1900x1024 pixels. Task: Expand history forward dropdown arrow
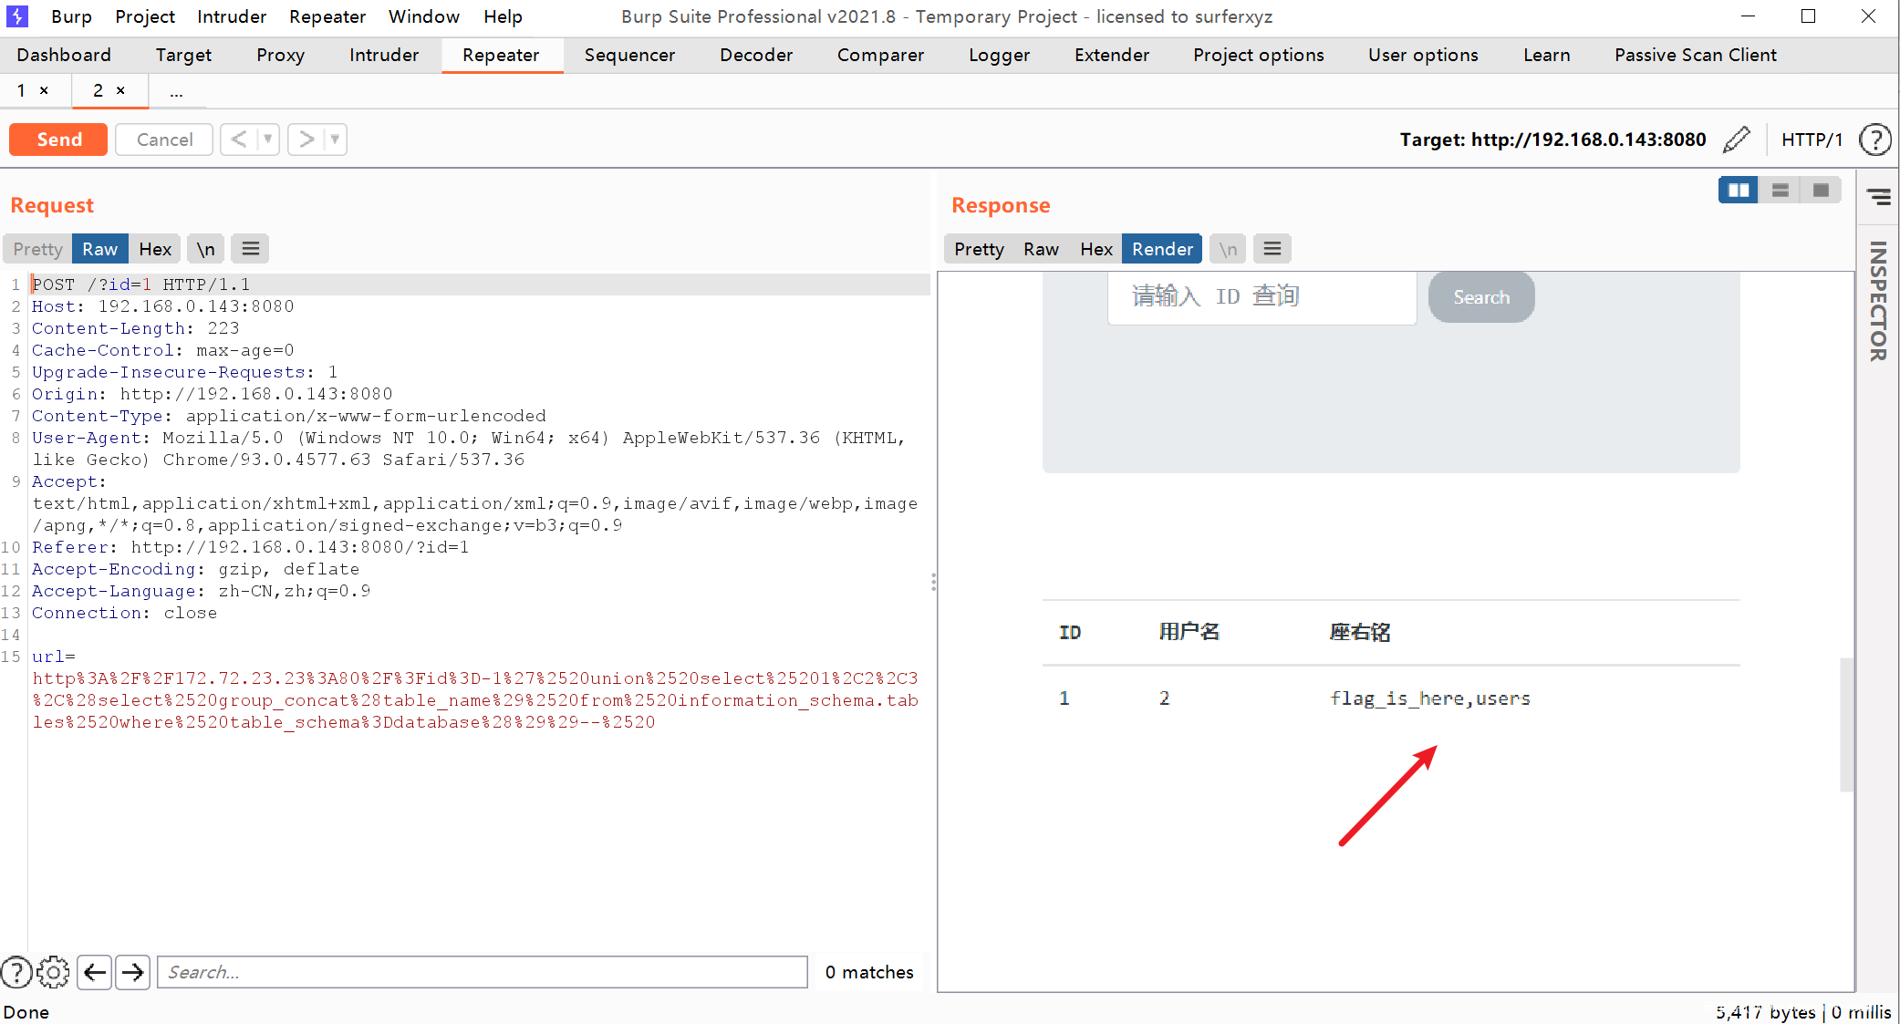coord(335,140)
